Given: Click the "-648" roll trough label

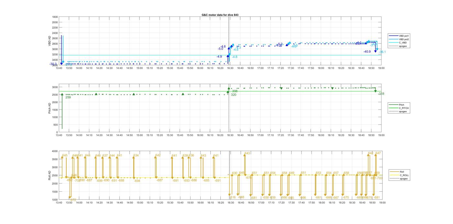Looking at the screenshot, I should point(241,197).
